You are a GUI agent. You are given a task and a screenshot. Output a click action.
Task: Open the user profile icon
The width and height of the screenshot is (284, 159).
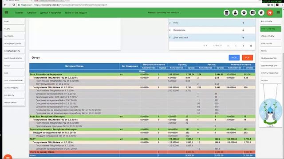pyautogui.click(x=235, y=13)
